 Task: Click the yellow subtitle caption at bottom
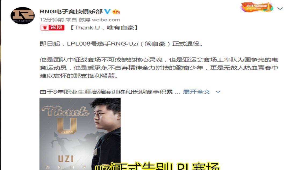pos(157,166)
